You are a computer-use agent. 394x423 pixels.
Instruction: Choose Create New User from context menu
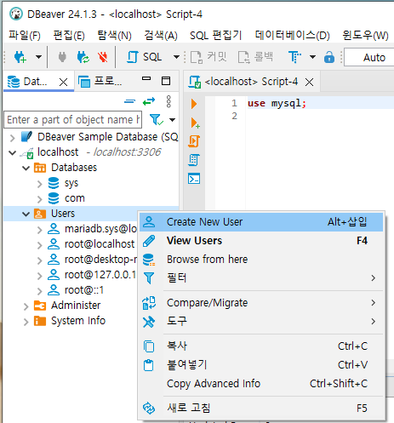(x=261, y=222)
